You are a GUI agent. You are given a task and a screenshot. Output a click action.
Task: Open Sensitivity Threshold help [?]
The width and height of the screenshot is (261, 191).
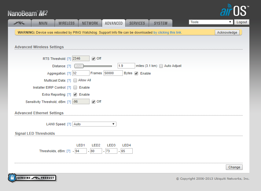click(69, 102)
